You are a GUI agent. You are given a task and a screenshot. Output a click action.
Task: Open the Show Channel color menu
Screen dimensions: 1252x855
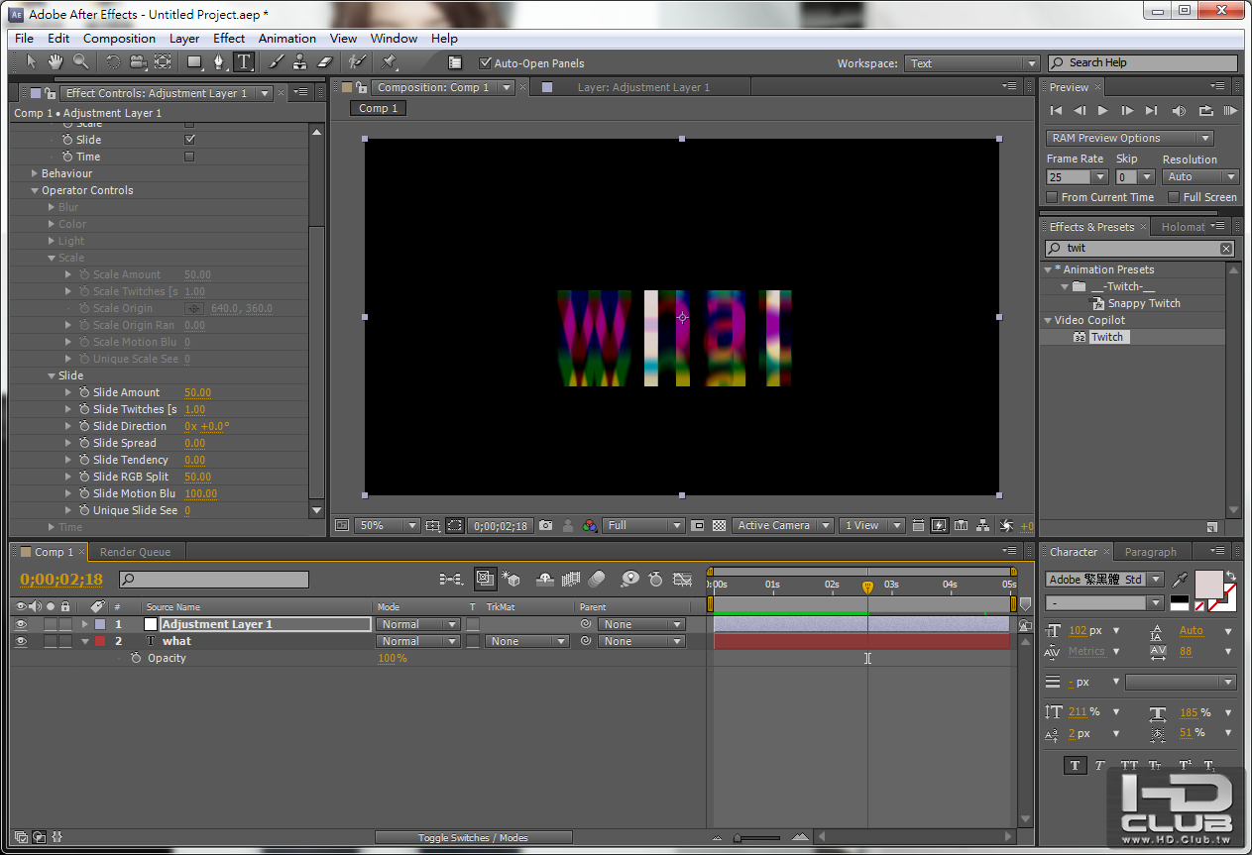(x=590, y=526)
